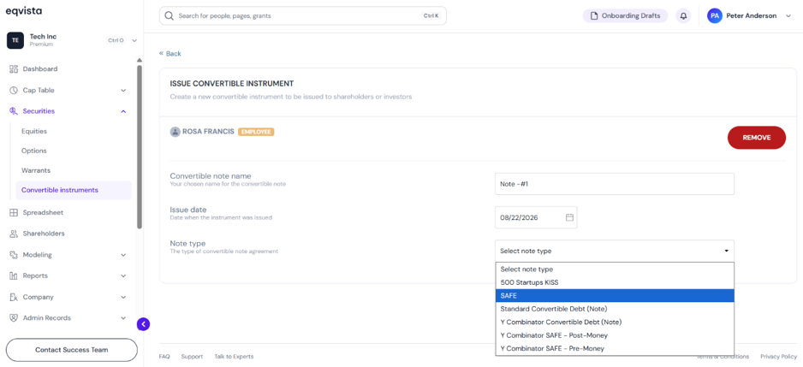803x367 pixels.
Task: Click the Reports chart icon
Action: (x=14, y=275)
